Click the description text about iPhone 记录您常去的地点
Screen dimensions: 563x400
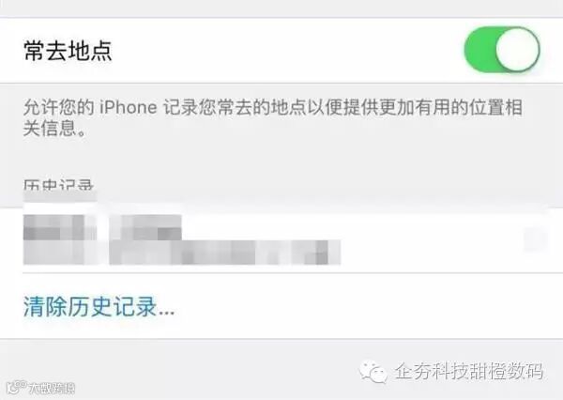click(x=272, y=118)
